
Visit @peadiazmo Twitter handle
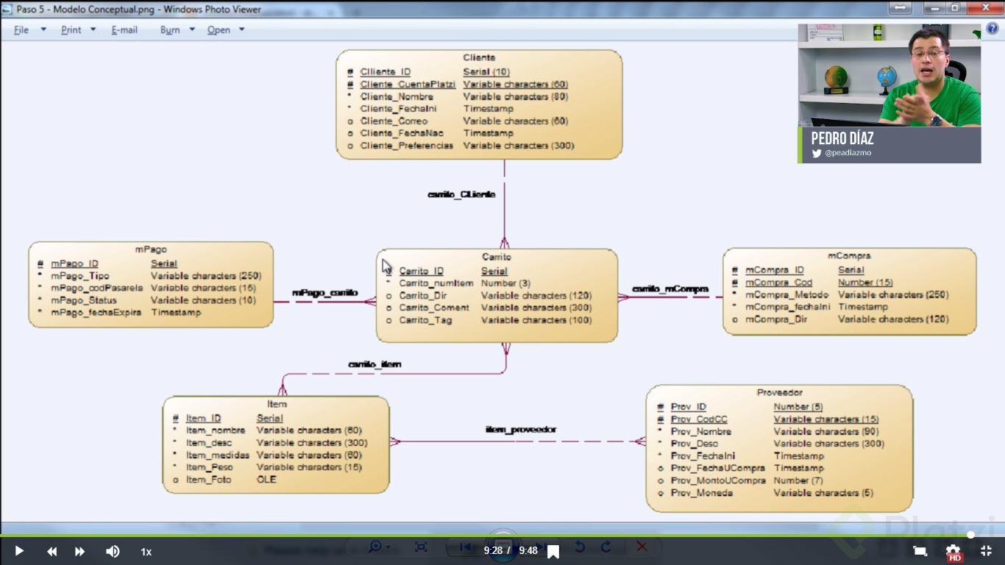848,153
